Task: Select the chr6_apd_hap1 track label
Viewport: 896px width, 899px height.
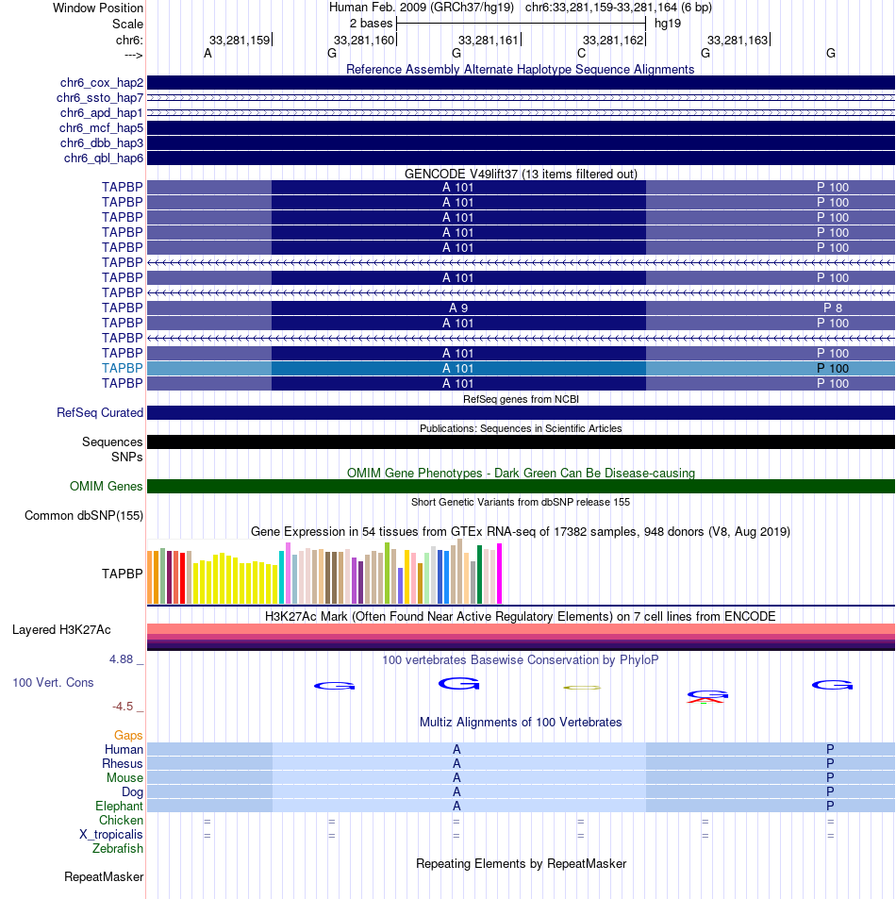Action: (x=102, y=113)
